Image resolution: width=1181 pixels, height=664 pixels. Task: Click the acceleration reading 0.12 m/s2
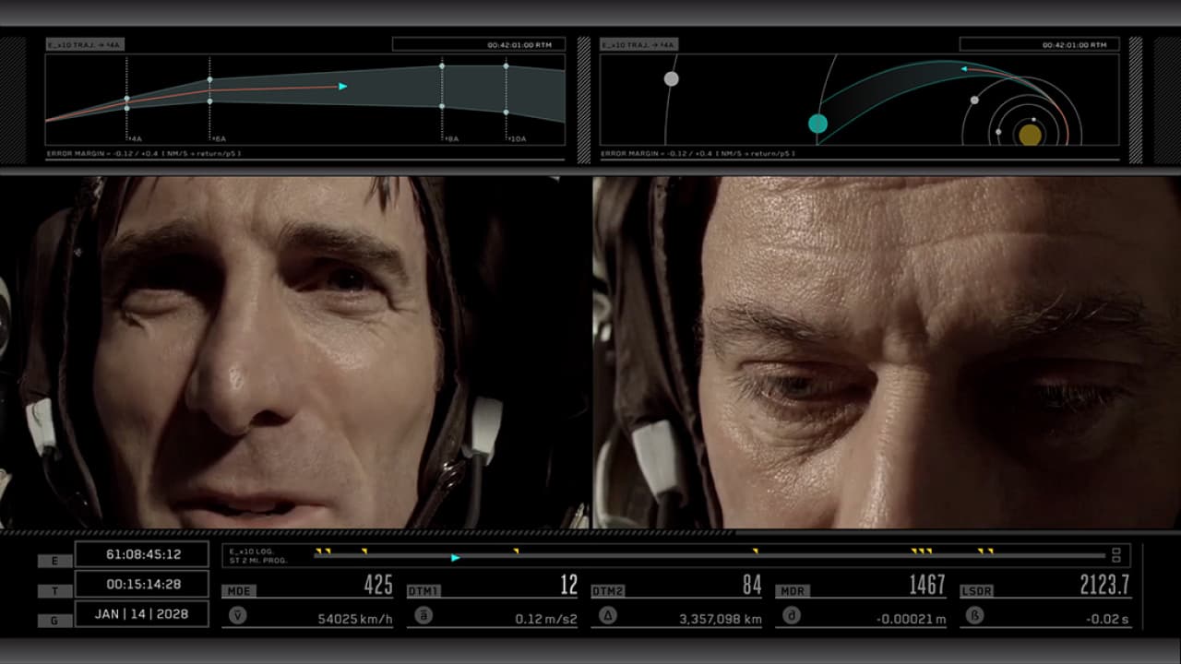click(546, 620)
